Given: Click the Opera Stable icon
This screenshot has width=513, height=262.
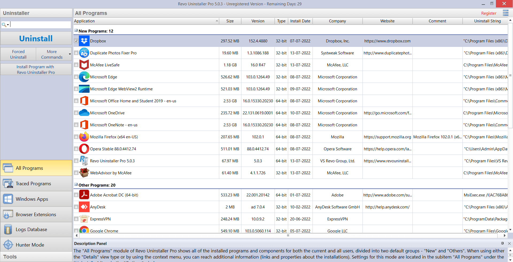Looking at the screenshot, I should tap(84, 149).
